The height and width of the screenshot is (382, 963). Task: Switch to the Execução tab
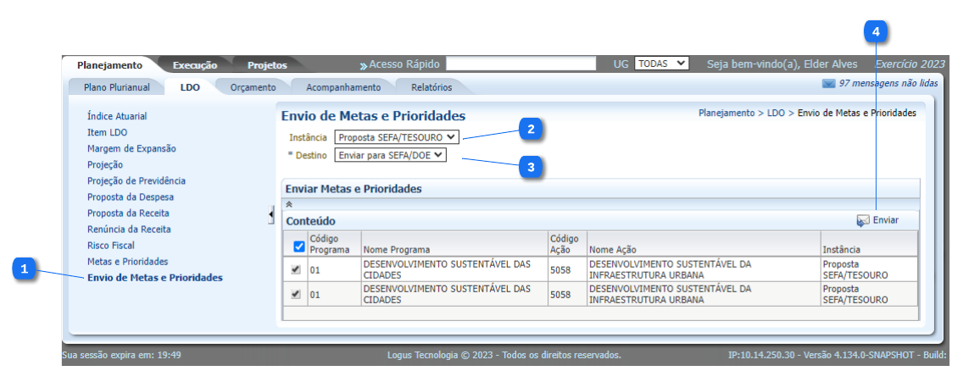tap(195, 65)
